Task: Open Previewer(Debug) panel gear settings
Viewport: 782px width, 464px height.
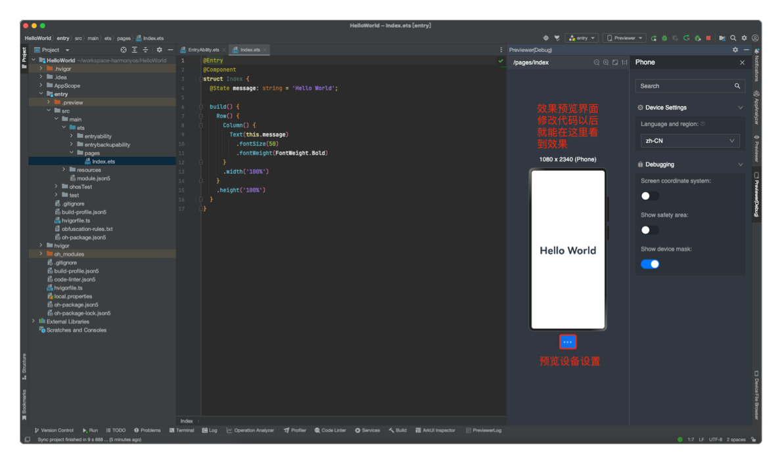Action: tap(735, 50)
